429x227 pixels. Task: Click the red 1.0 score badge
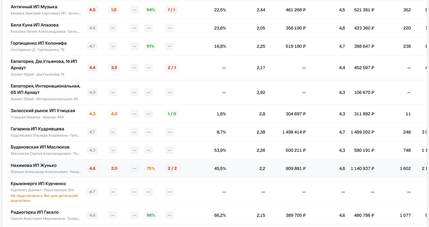coord(114,10)
